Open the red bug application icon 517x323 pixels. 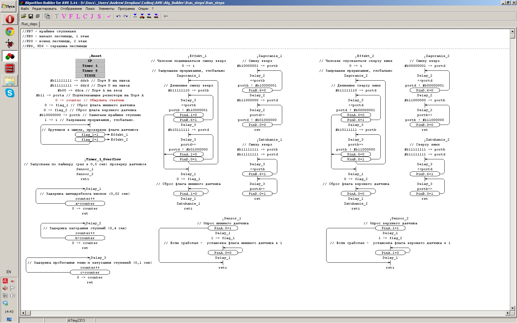coord(10,44)
